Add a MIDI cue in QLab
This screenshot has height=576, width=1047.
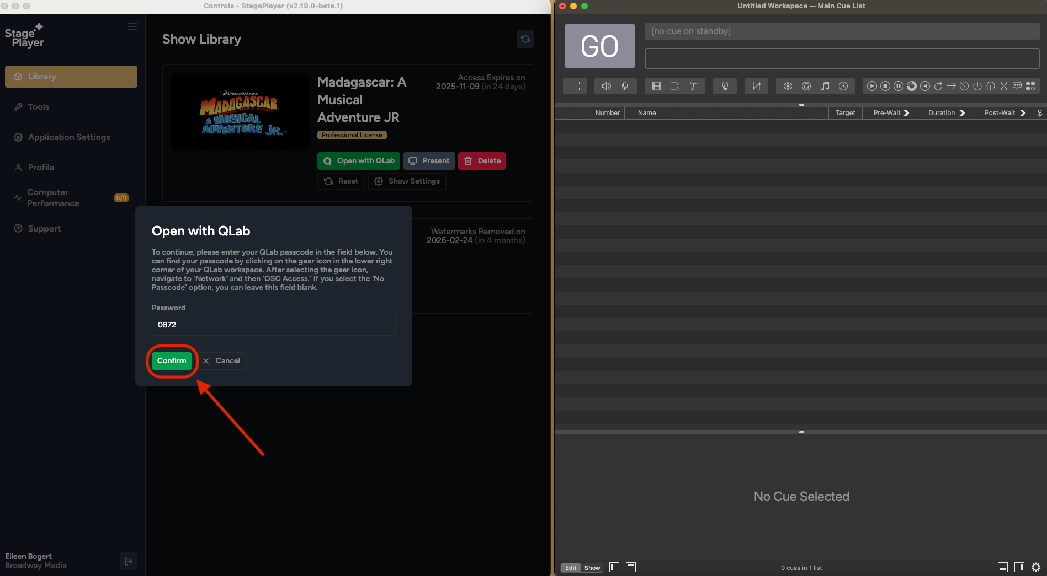806,86
